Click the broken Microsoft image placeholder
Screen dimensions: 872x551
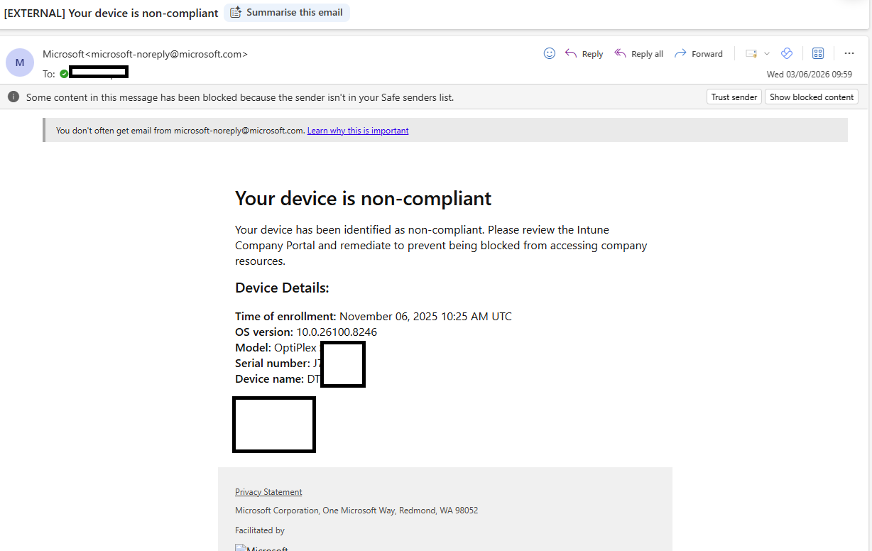tap(261, 547)
